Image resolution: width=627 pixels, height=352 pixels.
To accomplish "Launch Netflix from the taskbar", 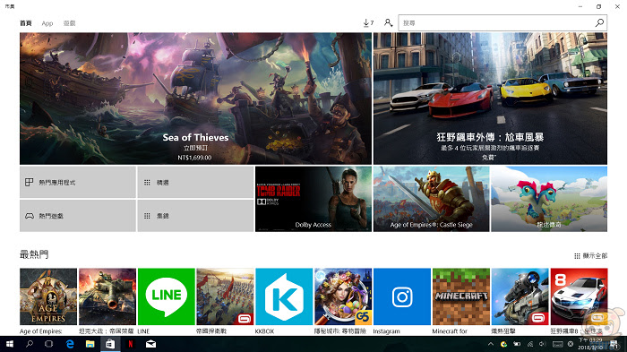I will pos(131,344).
